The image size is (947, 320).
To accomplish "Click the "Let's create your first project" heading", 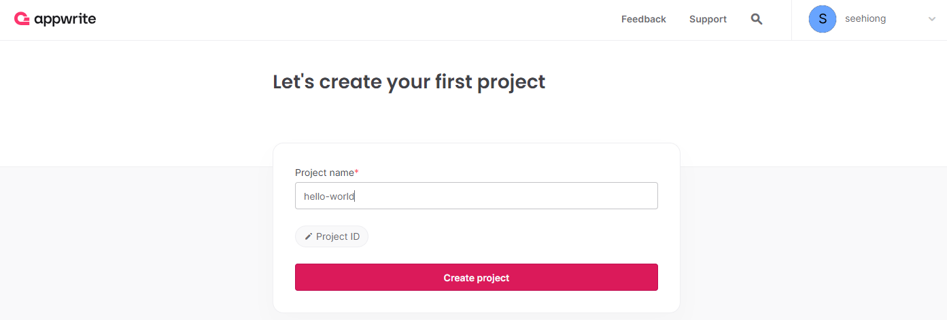I will point(409,82).
